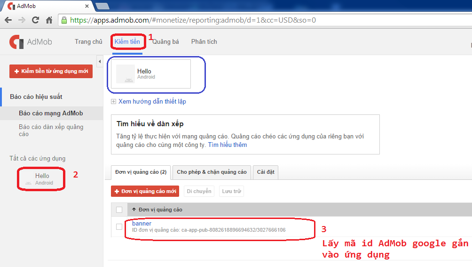Click the 'Lưu trữ' button
Viewport: 472px width, 267px height.
click(231, 191)
